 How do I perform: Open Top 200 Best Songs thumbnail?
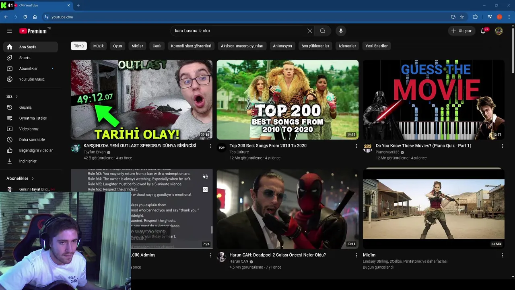click(x=288, y=99)
